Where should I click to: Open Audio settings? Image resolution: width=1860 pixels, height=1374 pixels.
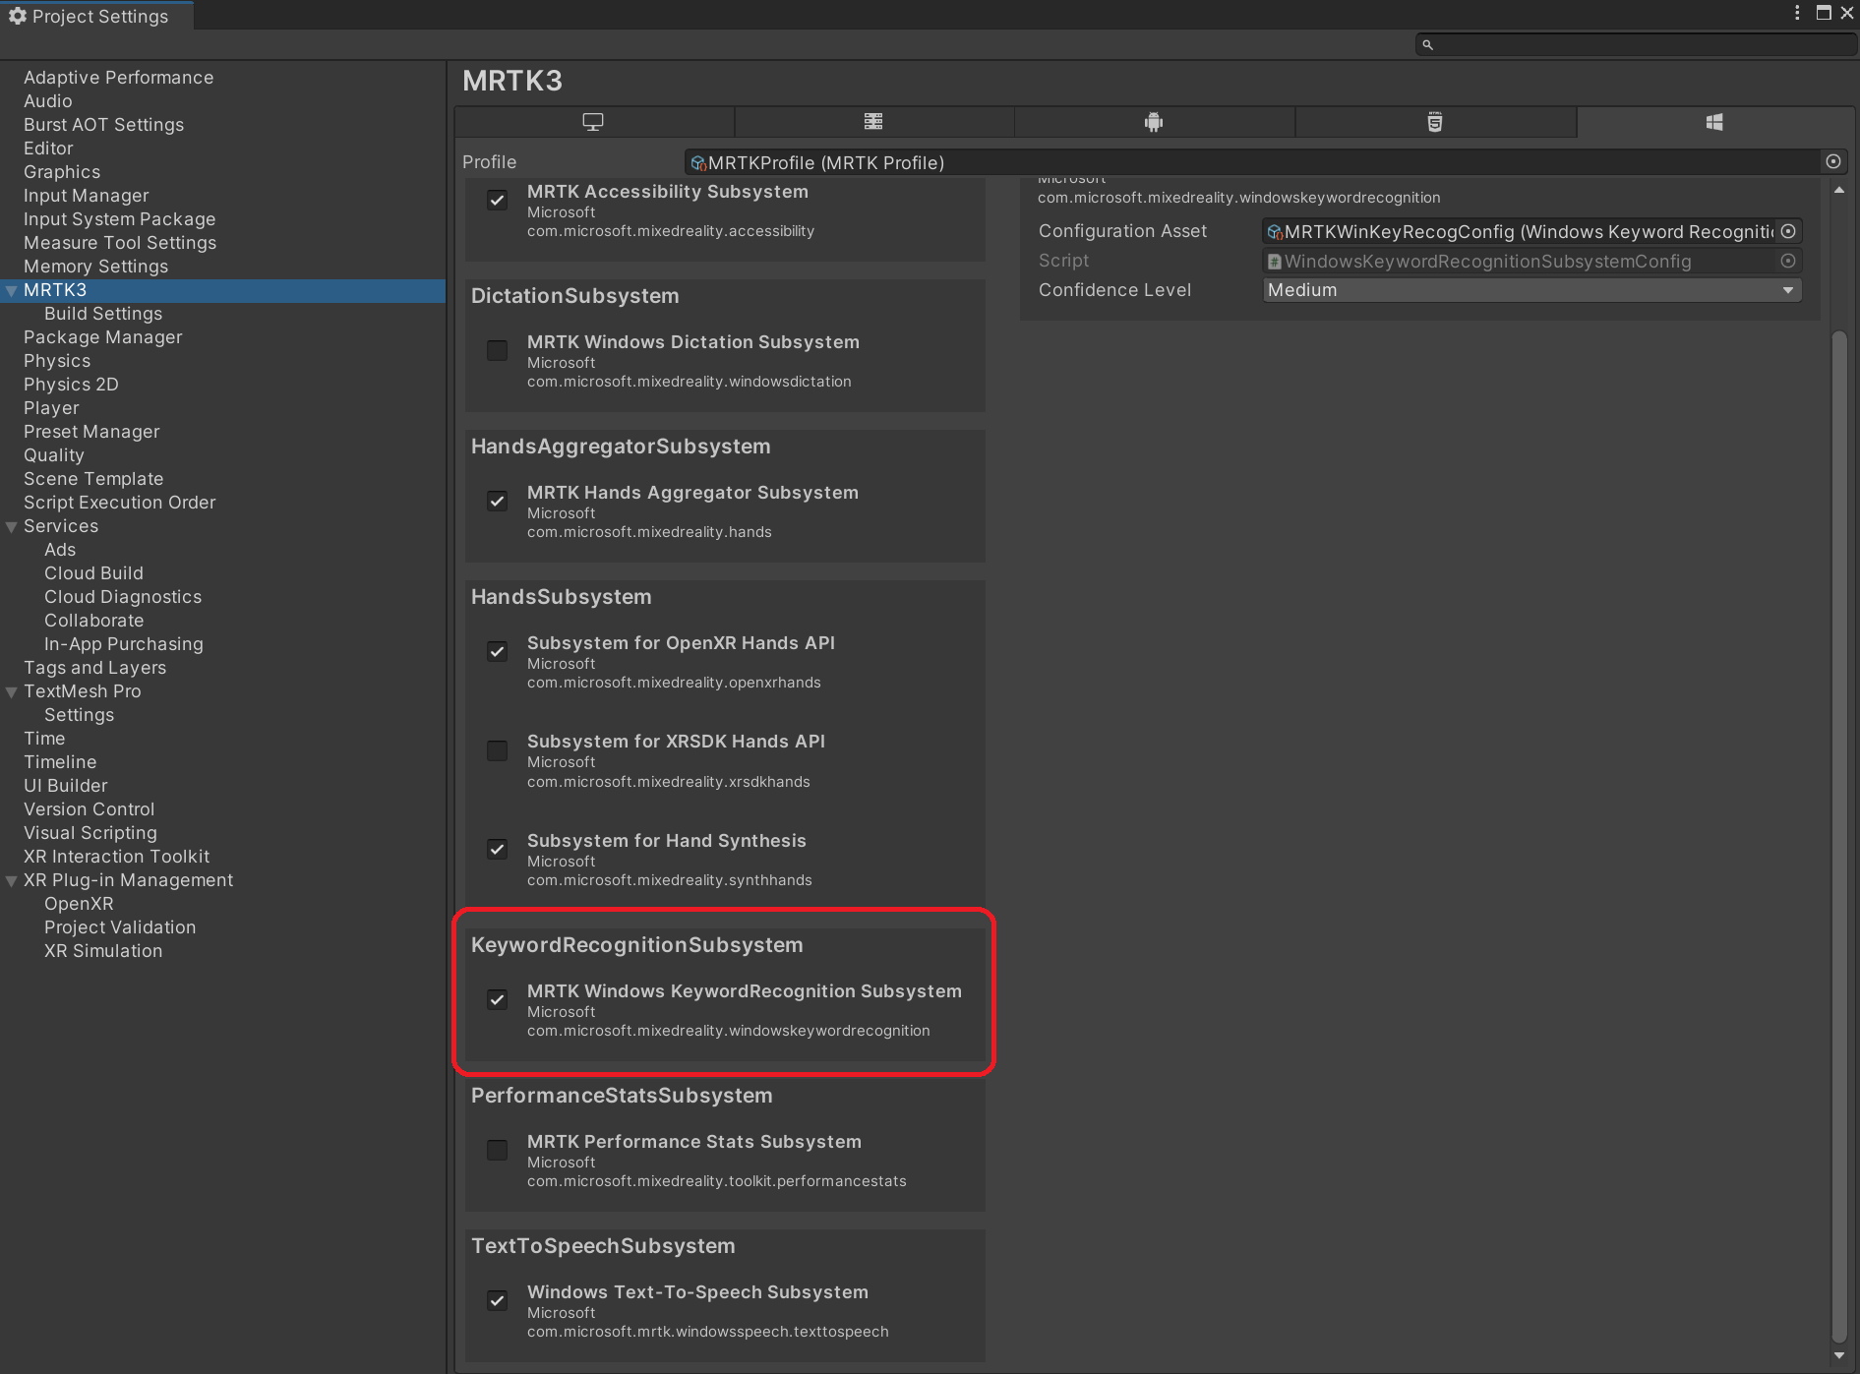click(x=48, y=101)
